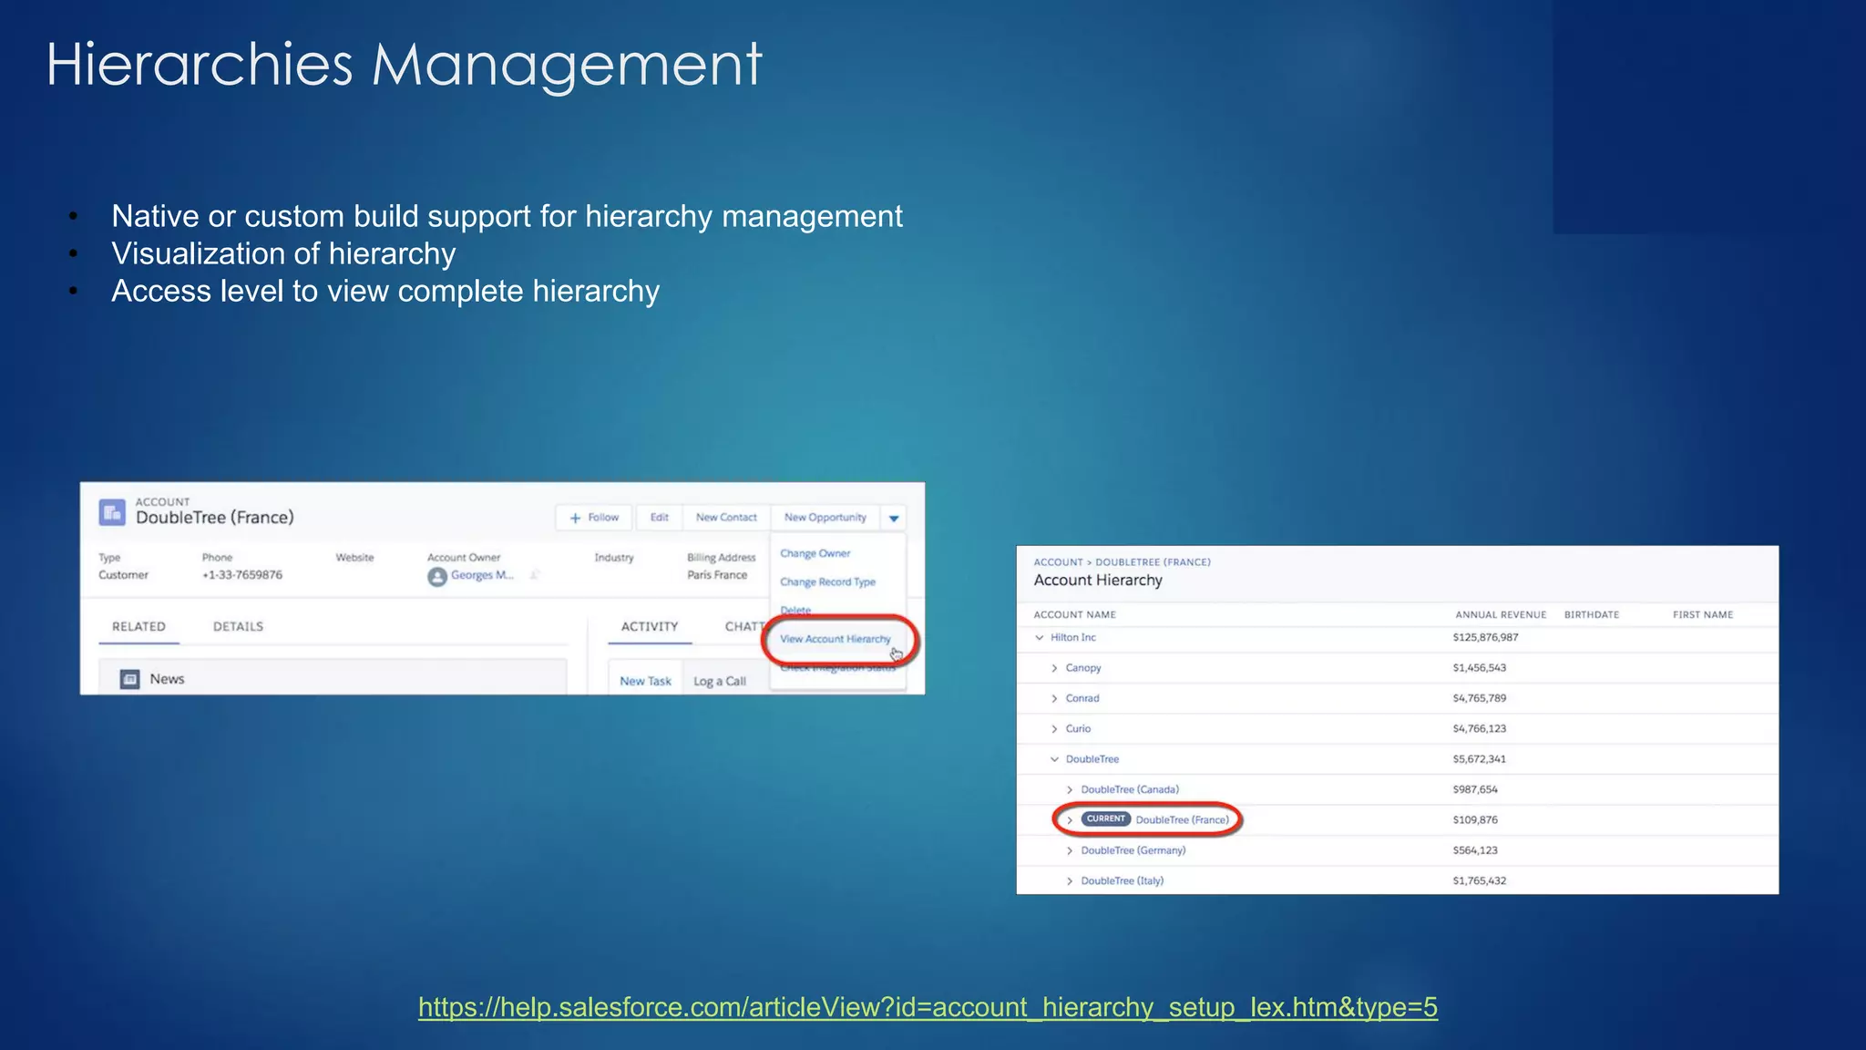Click the $125,876,987 revenue value
This screenshot has height=1050, width=1866.
1485,638
